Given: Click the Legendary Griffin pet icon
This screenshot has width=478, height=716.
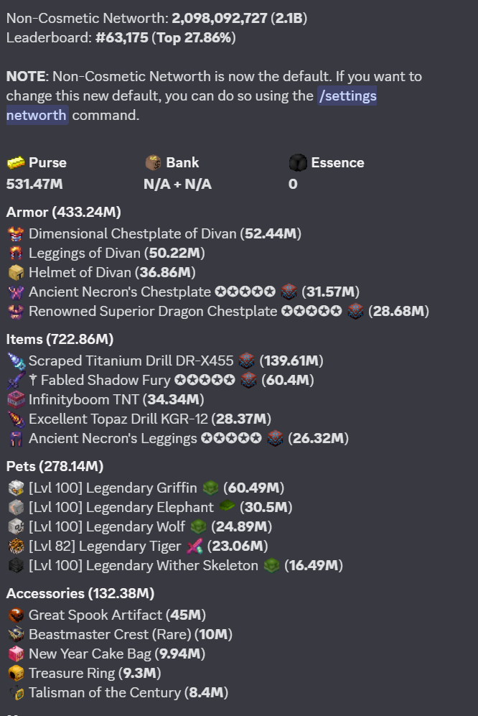Looking at the screenshot, I should 16,488.
